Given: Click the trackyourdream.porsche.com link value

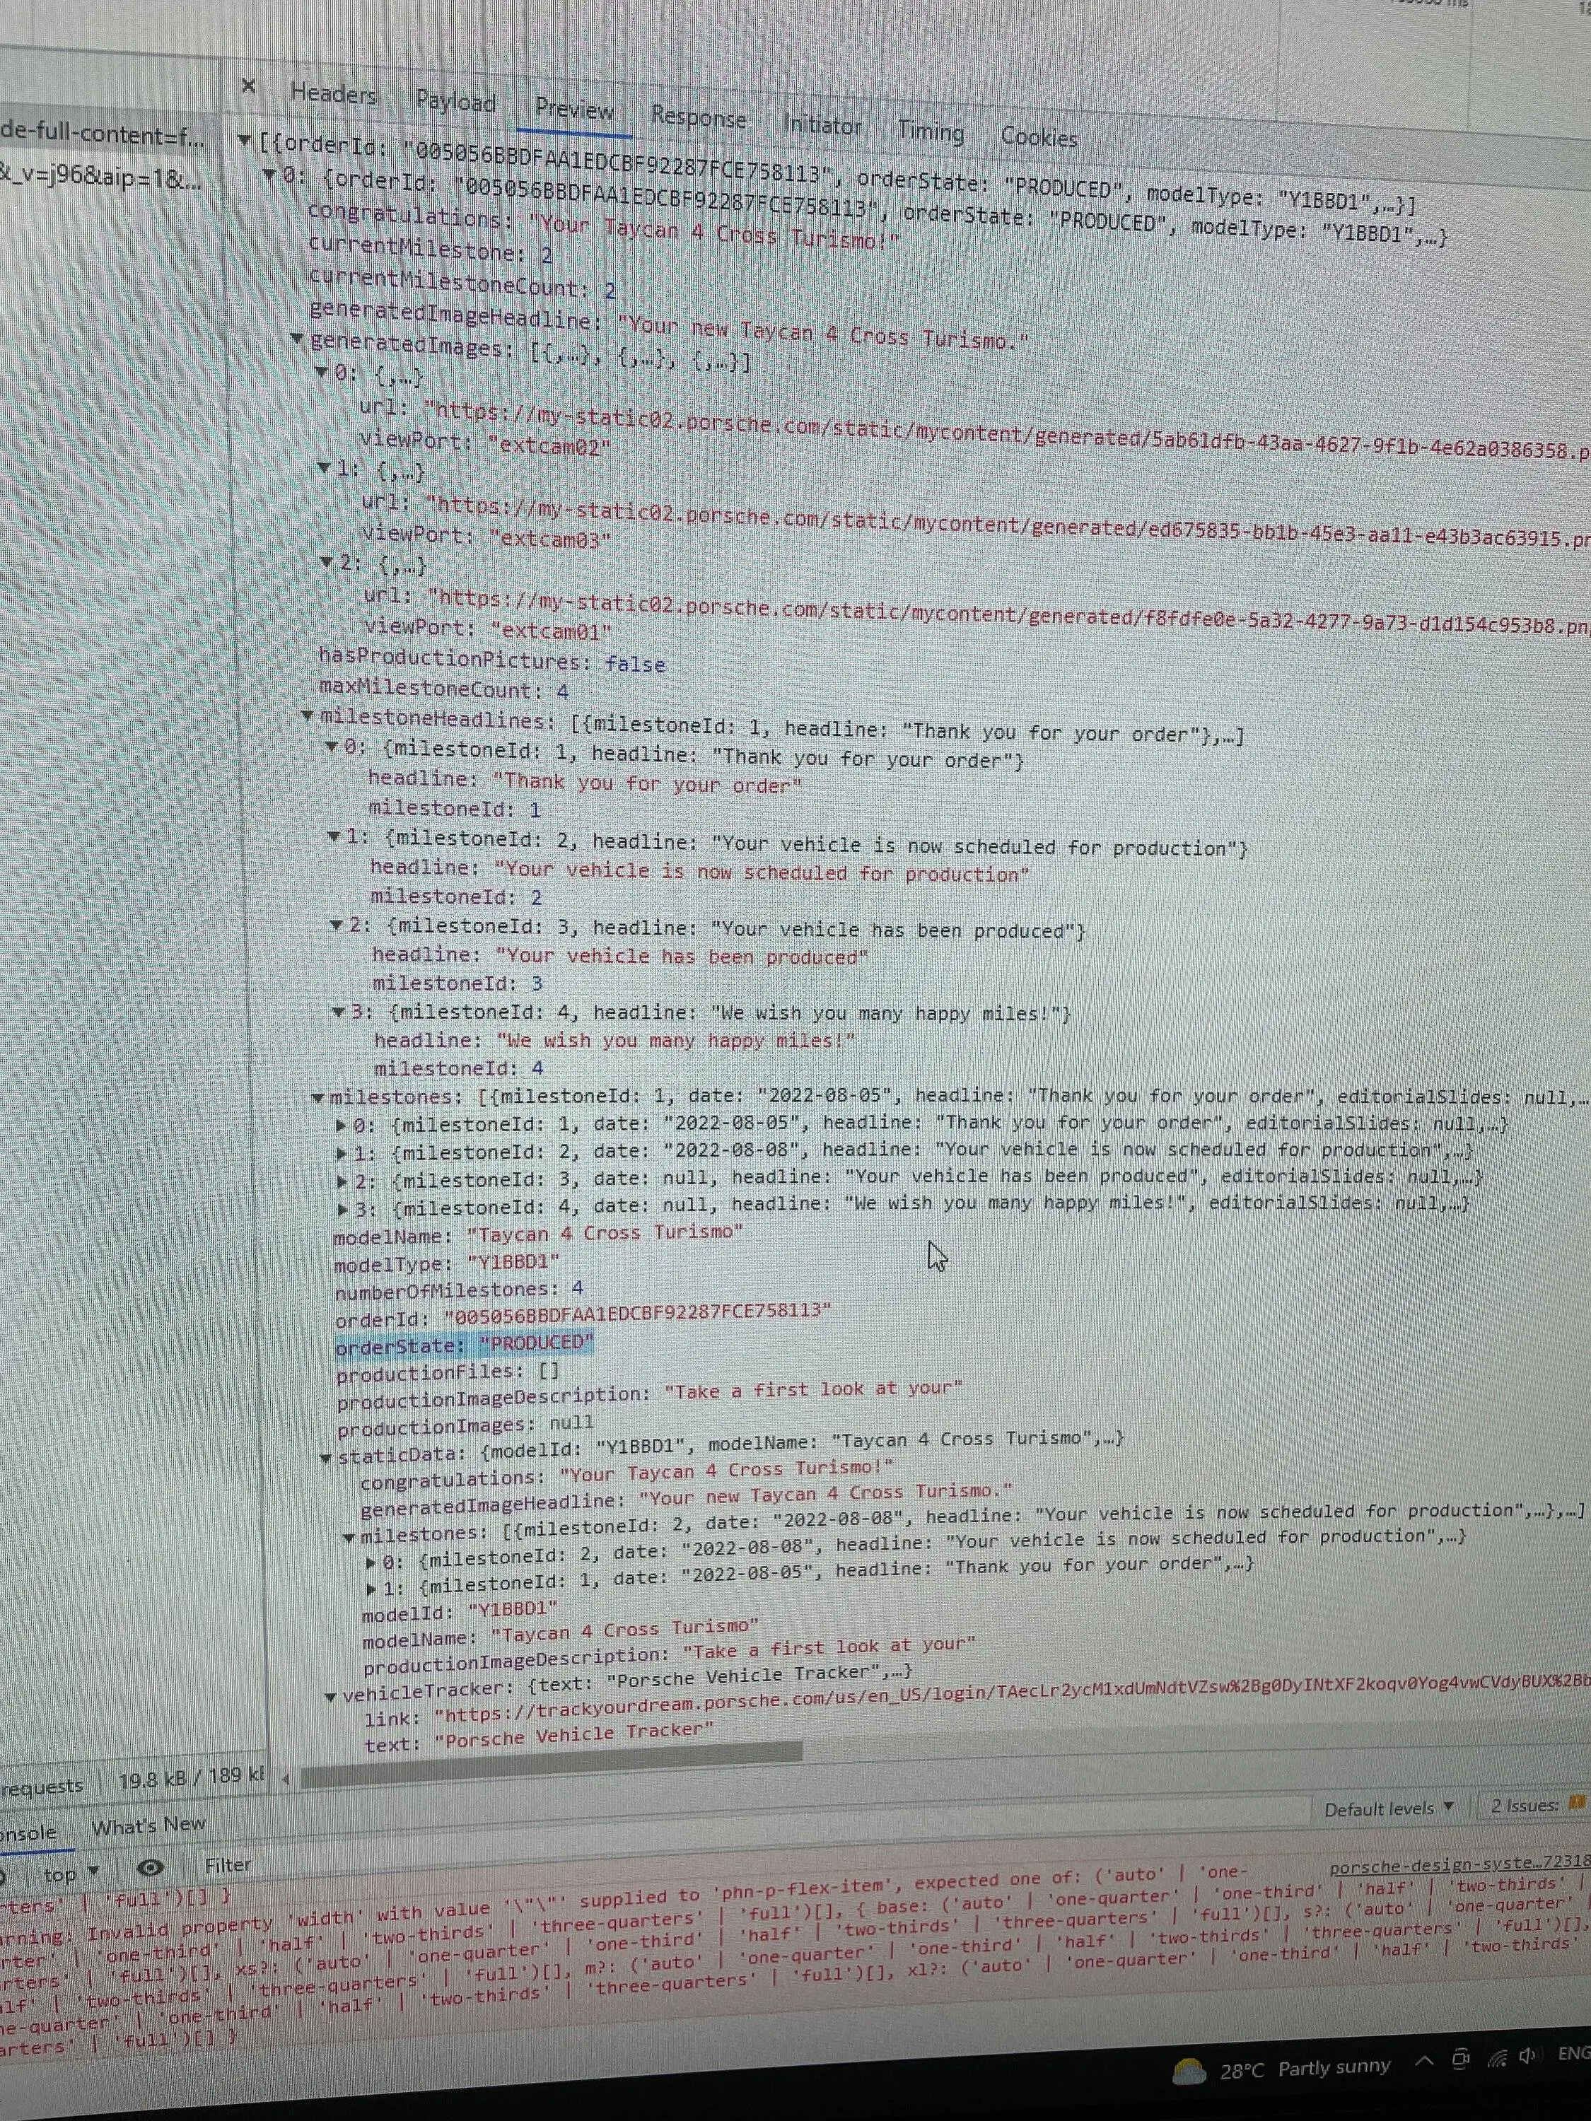Looking at the screenshot, I should (x=1012, y=1699).
